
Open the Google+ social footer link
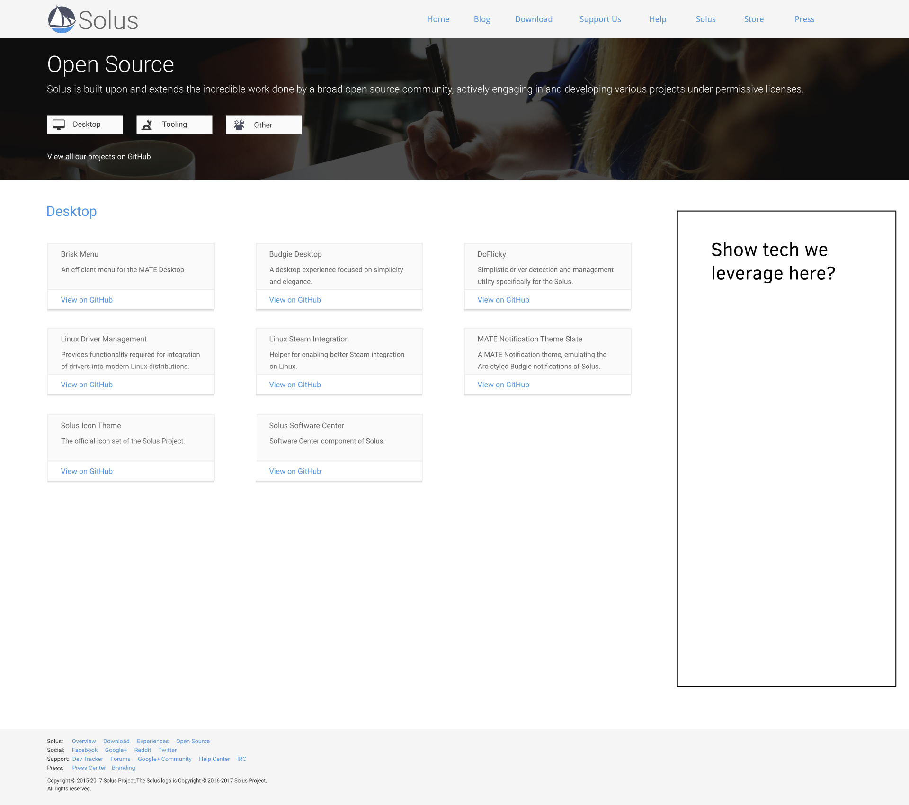(x=116, y=750)
